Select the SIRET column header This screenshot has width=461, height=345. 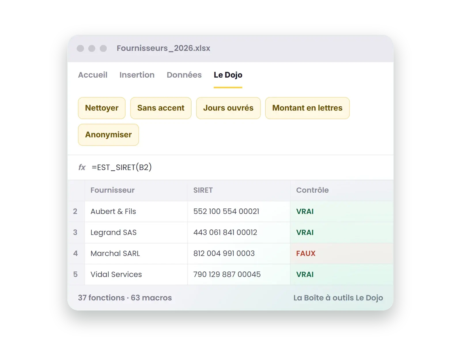[239, 190]
